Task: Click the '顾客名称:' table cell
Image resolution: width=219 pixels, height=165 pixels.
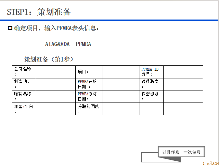Action: click(x=24, y=97)
